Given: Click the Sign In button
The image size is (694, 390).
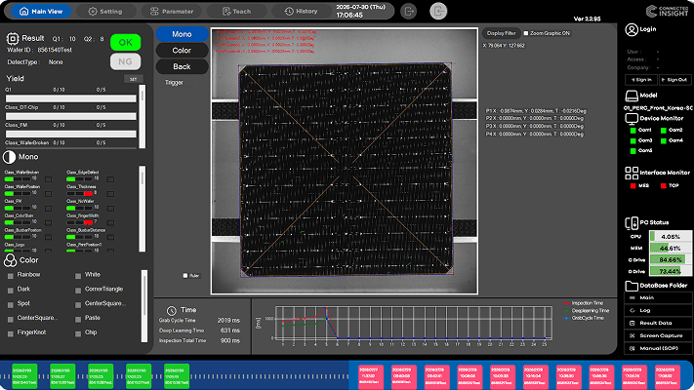Looking at the screenshot, I should click(641, 80).
